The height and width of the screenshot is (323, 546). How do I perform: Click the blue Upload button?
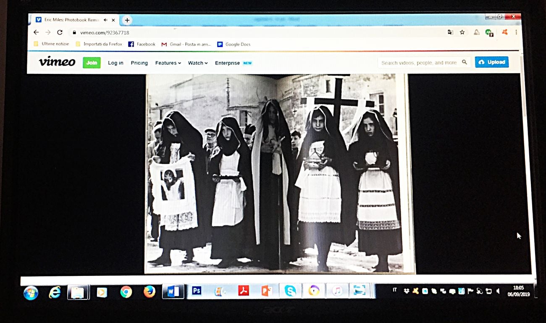(x=492, y=62)
